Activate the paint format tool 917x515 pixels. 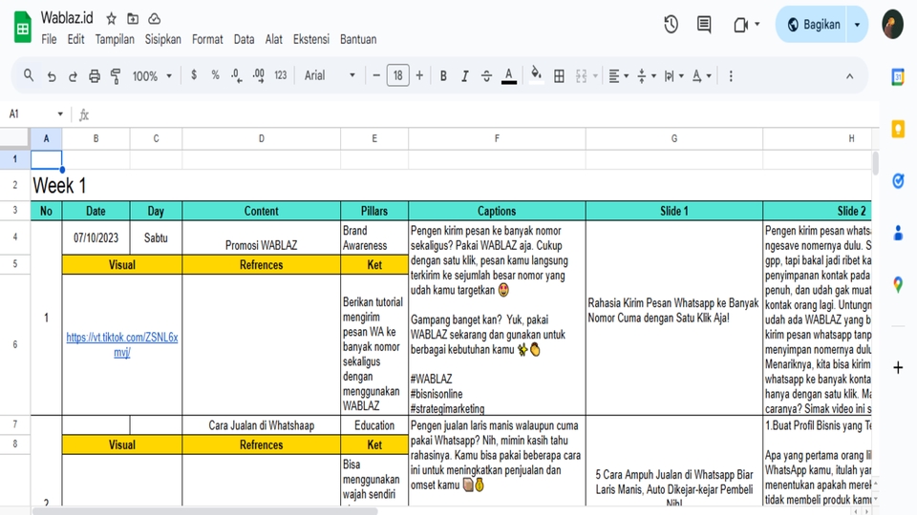click(116, 76)
